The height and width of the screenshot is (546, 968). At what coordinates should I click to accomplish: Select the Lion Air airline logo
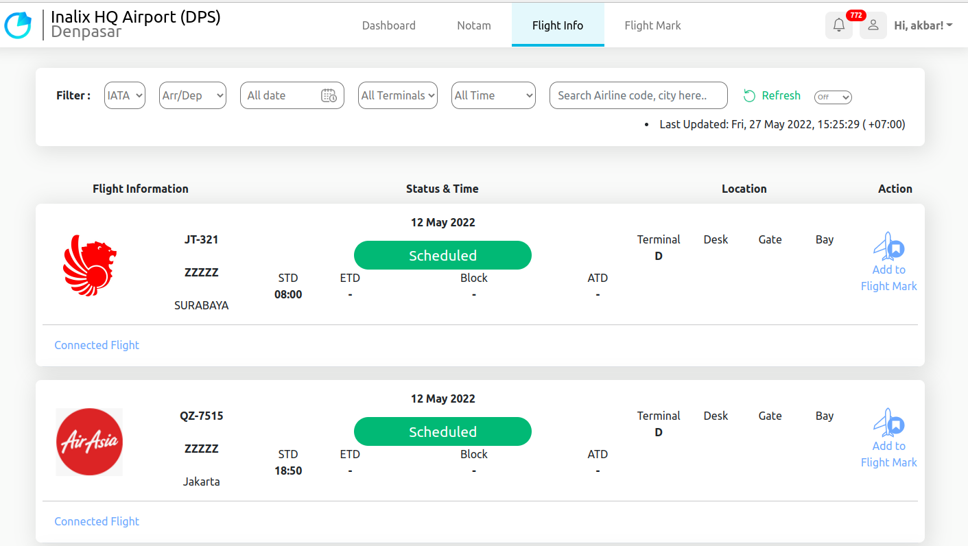pyautogui.click(x=89, y=265)
